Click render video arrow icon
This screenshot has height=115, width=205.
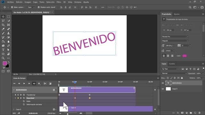point(19,113)
